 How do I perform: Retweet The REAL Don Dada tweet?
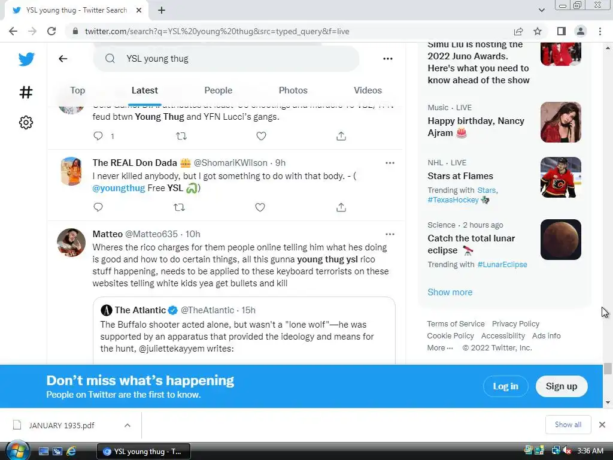click(x=180, y=207)
